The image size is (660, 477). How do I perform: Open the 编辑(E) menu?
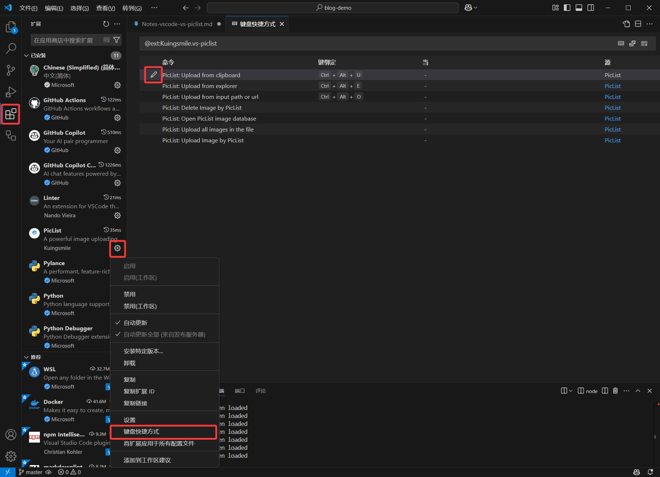point(54,8)
